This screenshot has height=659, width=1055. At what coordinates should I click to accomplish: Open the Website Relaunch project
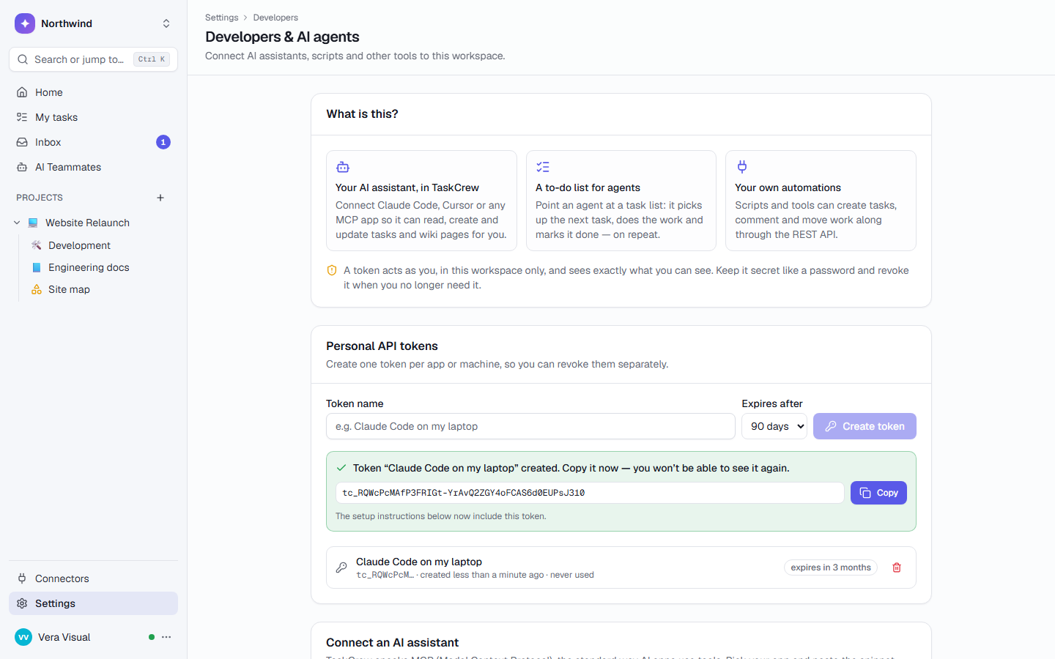coord(87,223)
